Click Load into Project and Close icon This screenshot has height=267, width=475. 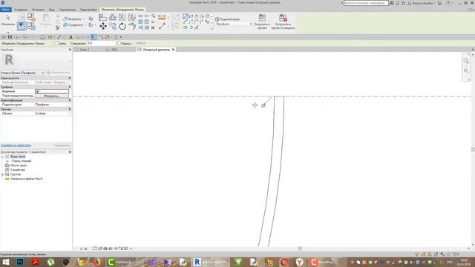283,18
